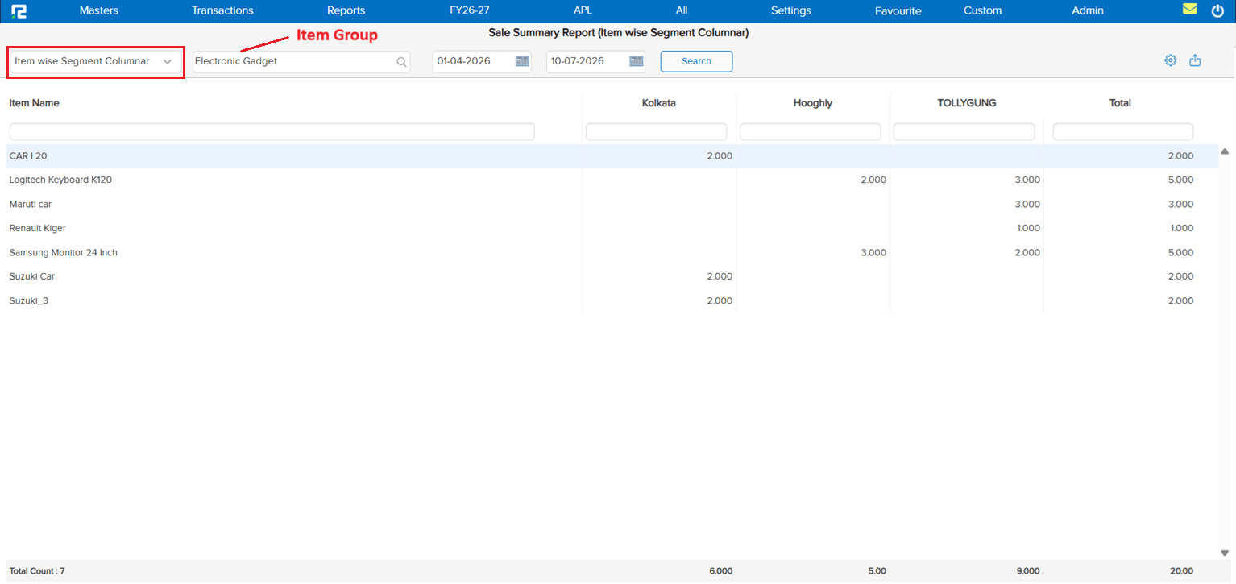Select the Suzuki Car row
Screen dimensions: 1236x584
(x=612, y=276)
